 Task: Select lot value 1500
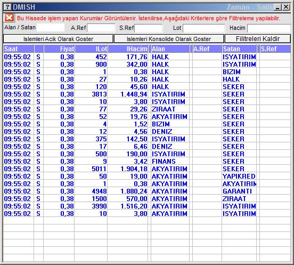pos(100,199)
